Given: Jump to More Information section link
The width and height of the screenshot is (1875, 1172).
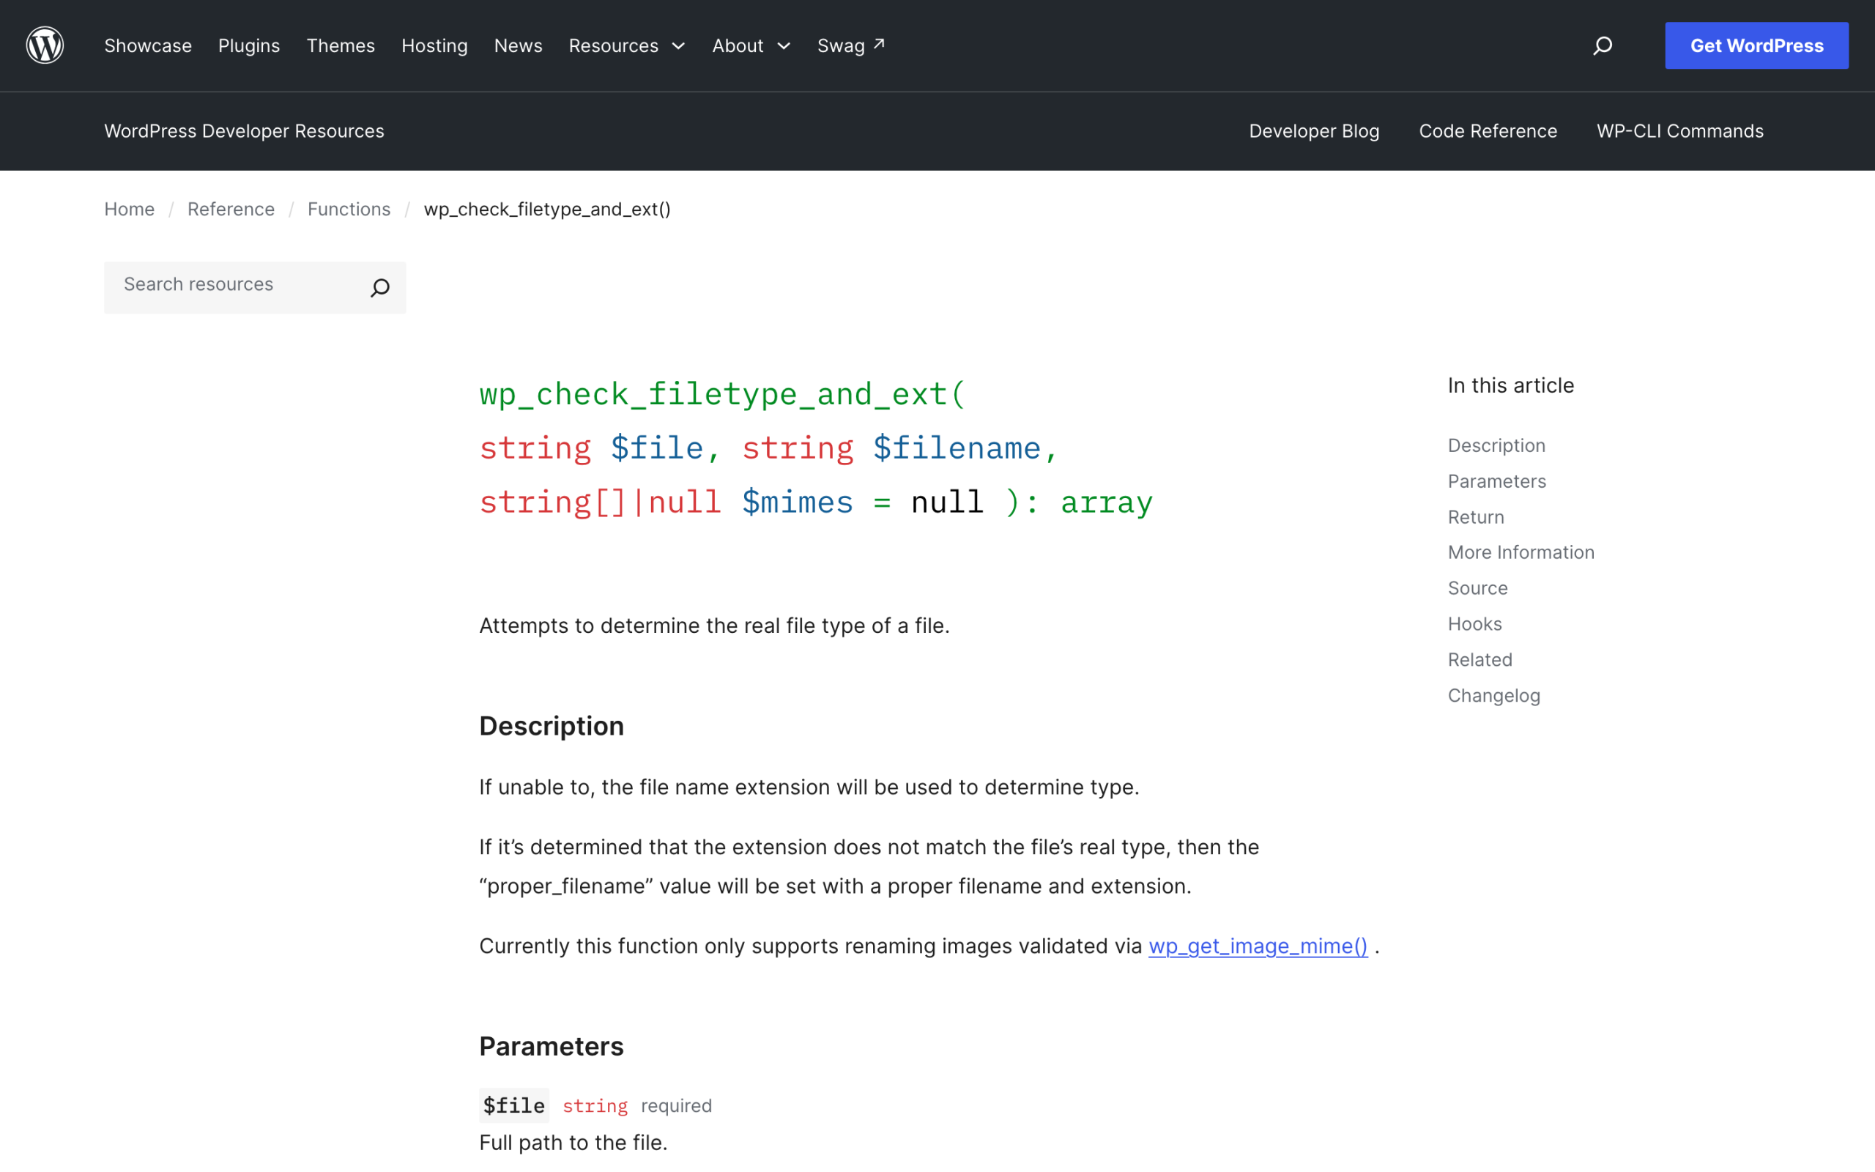Looking at the screenshot, I should [x=1521, y=552].
